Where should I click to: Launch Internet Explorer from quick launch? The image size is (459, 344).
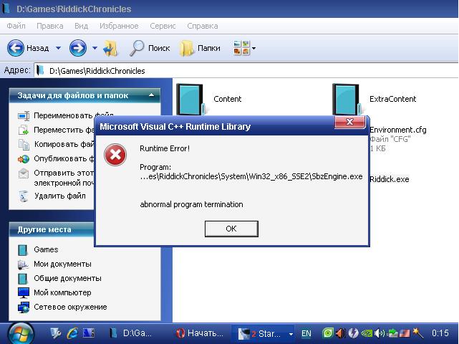point(72,333)
